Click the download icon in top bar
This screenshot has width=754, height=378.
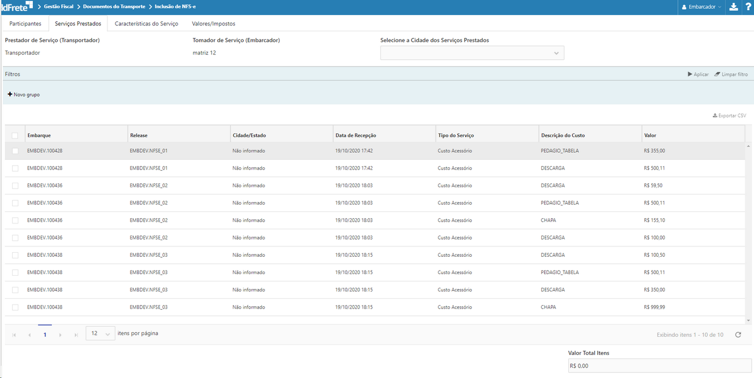[733, 7]
